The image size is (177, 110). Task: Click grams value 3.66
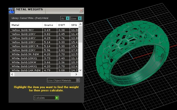[x=47, y=62]
